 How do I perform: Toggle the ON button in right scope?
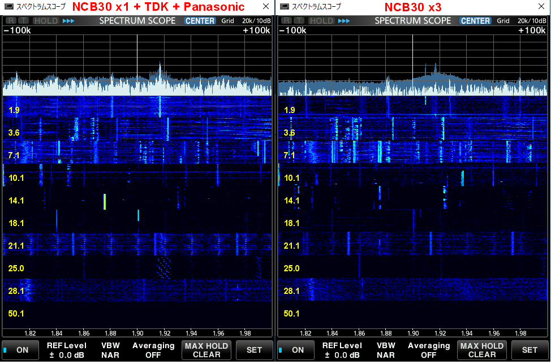pos(296,350)
